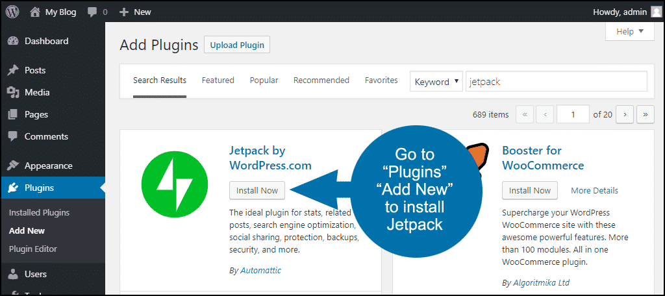Click Howdy, admin account text

pos(620,12)
